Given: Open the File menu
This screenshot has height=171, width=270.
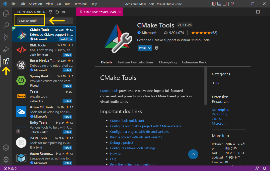Looking at the screenshot, I should (x=13, y=4).
